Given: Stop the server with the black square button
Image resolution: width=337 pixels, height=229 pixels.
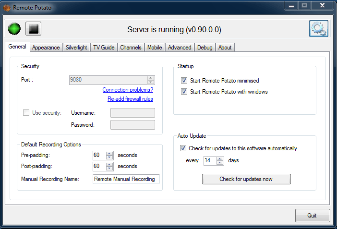Looking at the screenshot, I should 33,29.
